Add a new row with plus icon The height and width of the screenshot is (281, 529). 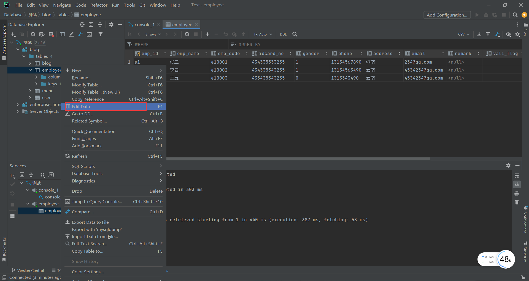pyautogui.click(x=207, y=34)
